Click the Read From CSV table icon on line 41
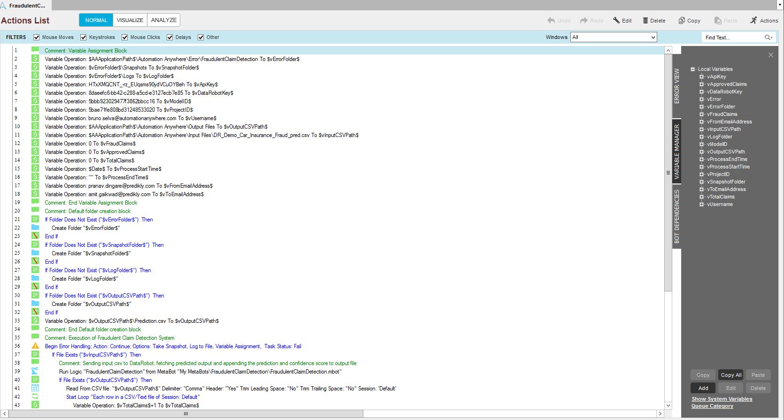Screen dimensions: 784x420 [35, 389]
